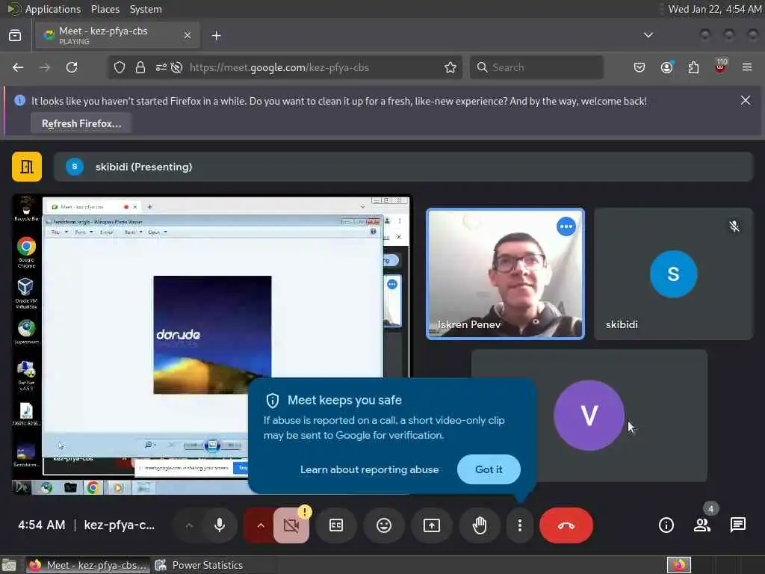Click the workspace switcher Firefox thumbnail
Screen dimensions: 765x574
(x=679, y=565)
